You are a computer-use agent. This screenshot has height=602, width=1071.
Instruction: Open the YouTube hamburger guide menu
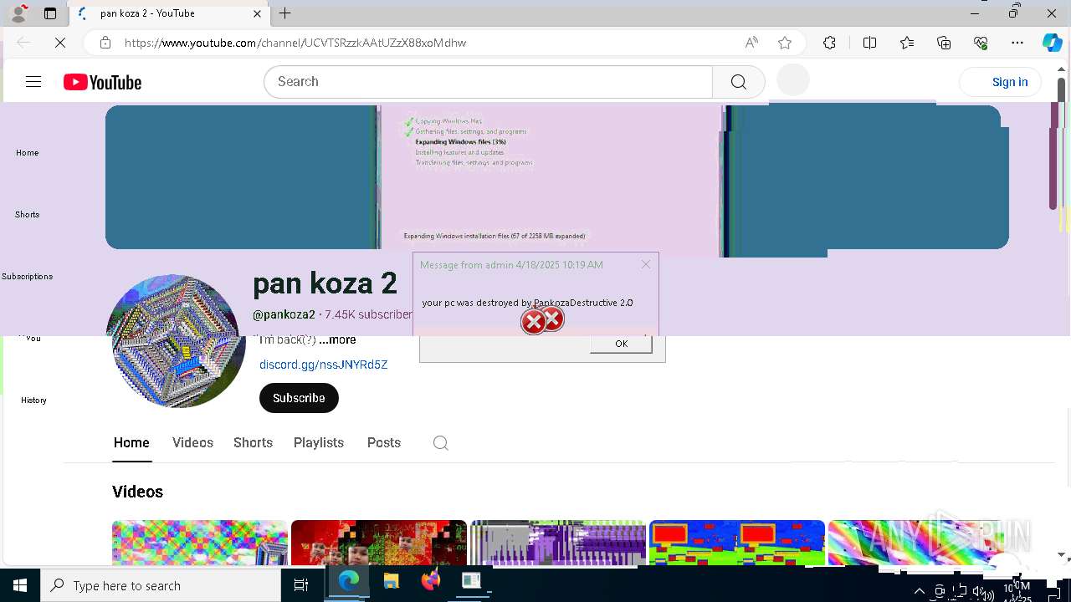[x=33, y=82]
